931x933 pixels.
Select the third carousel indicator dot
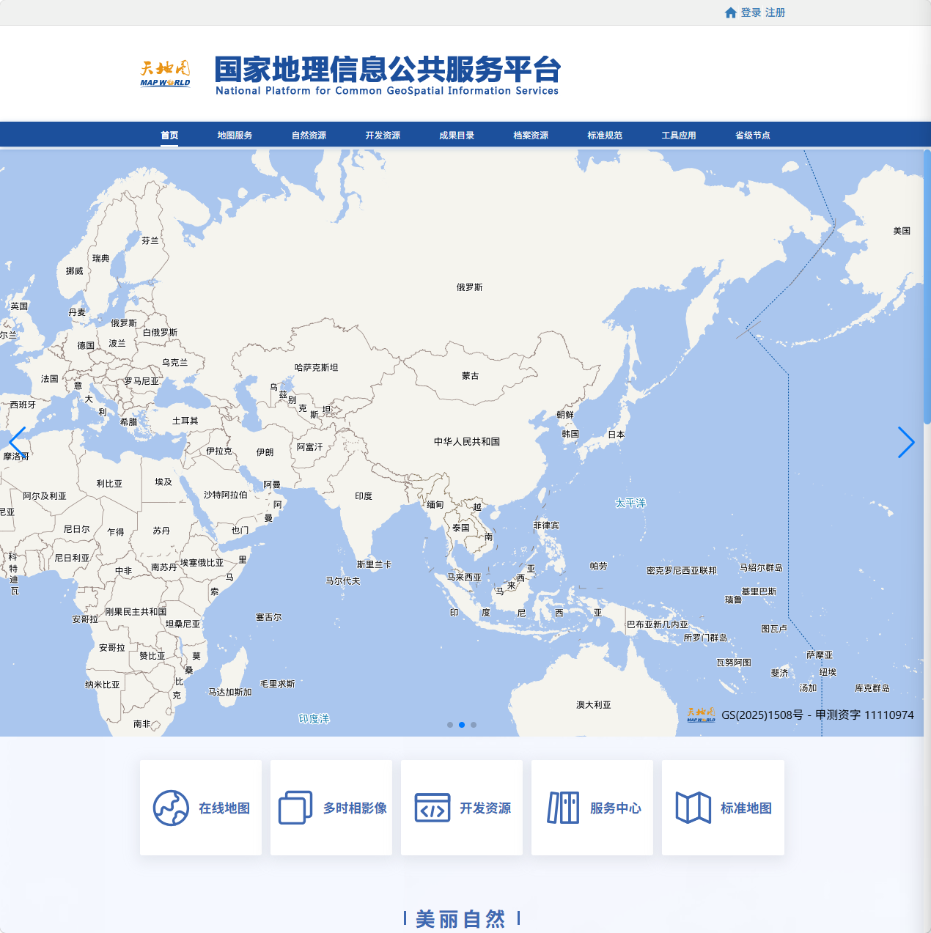point(473,725)
